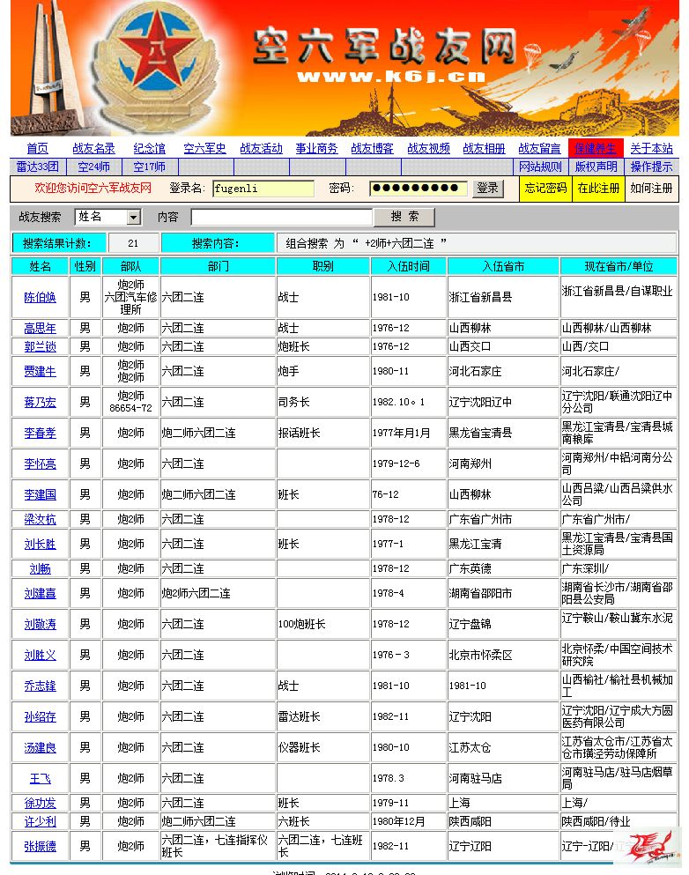Focus the 登录名 username field
The width and height of the screenshot is (689, 875).
(263, 189)
